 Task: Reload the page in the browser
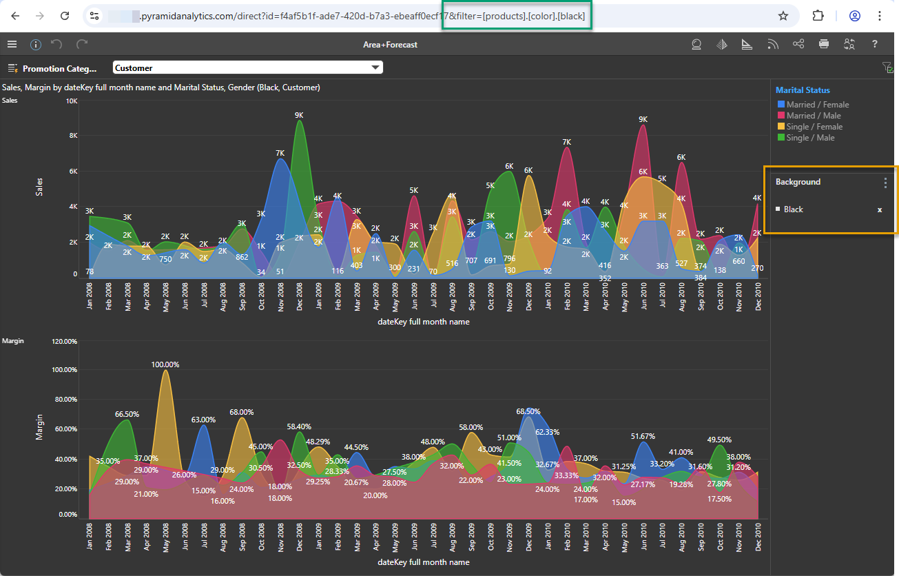click(x=65, y=16)
